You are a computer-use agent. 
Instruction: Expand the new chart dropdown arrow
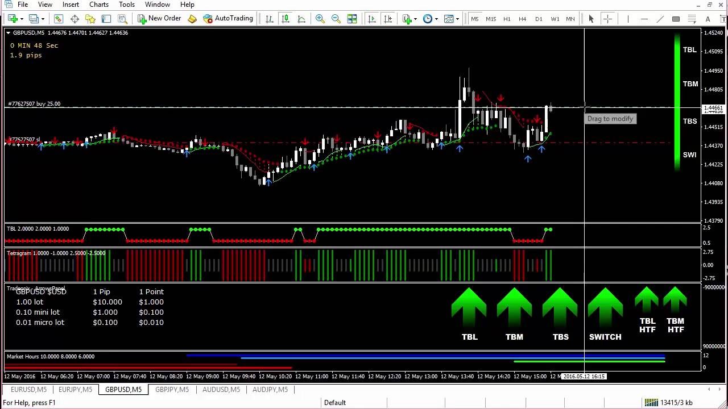click(x=22, y=19)
